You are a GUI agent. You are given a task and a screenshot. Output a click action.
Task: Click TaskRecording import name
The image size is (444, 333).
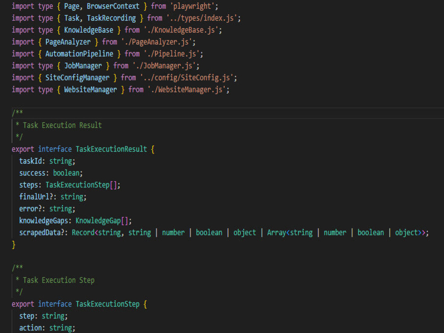111,18
